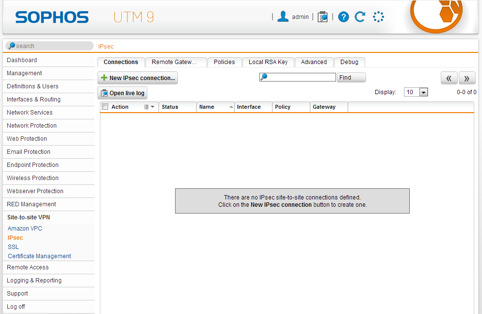Click the Sophos logo
The image size is (482, 314).
(52, 17)
